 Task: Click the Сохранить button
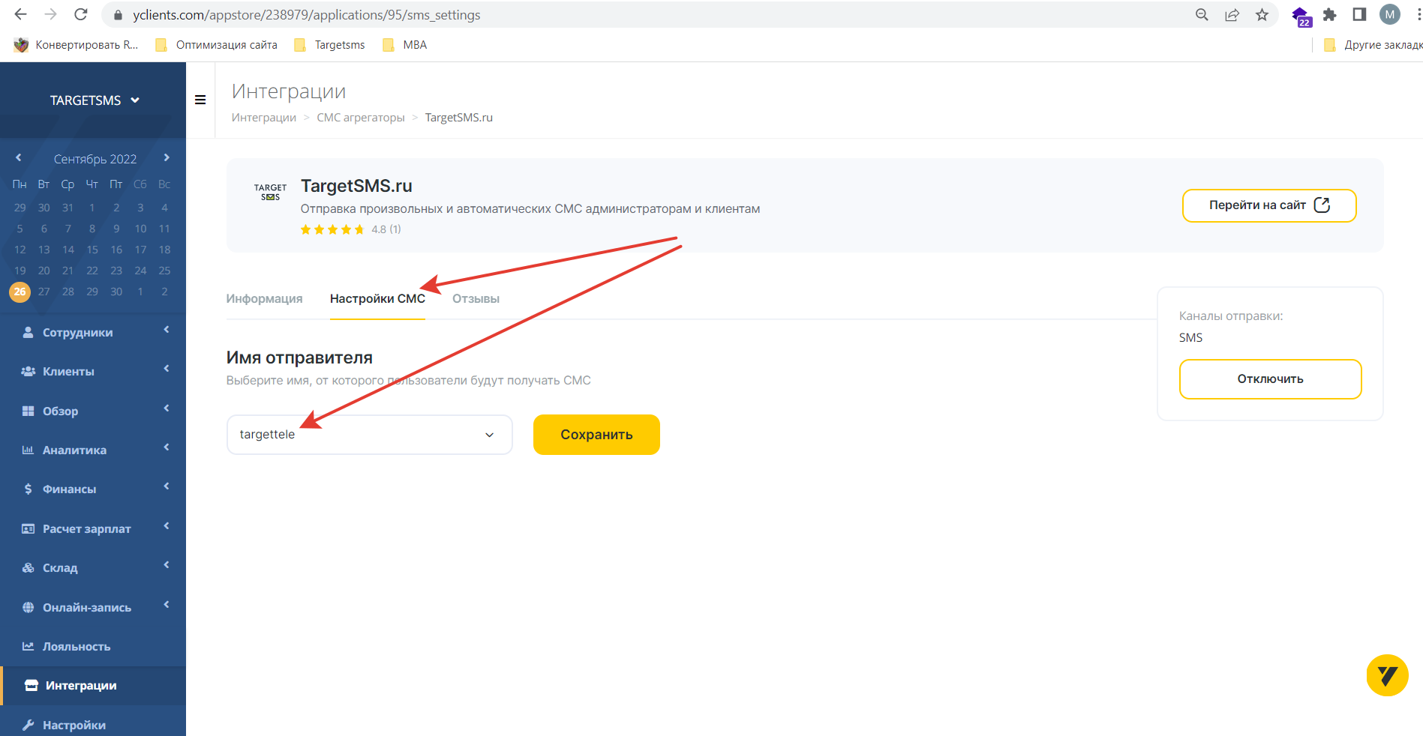(x=596, y=435)
